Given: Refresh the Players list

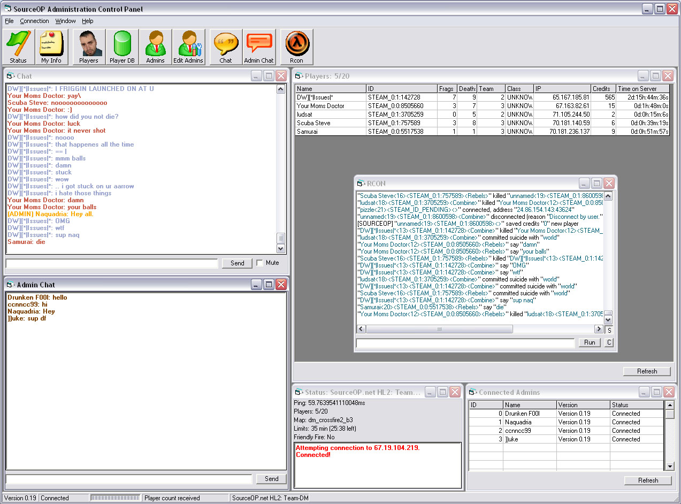Looking at the screenshot, I should click(647, 371).
